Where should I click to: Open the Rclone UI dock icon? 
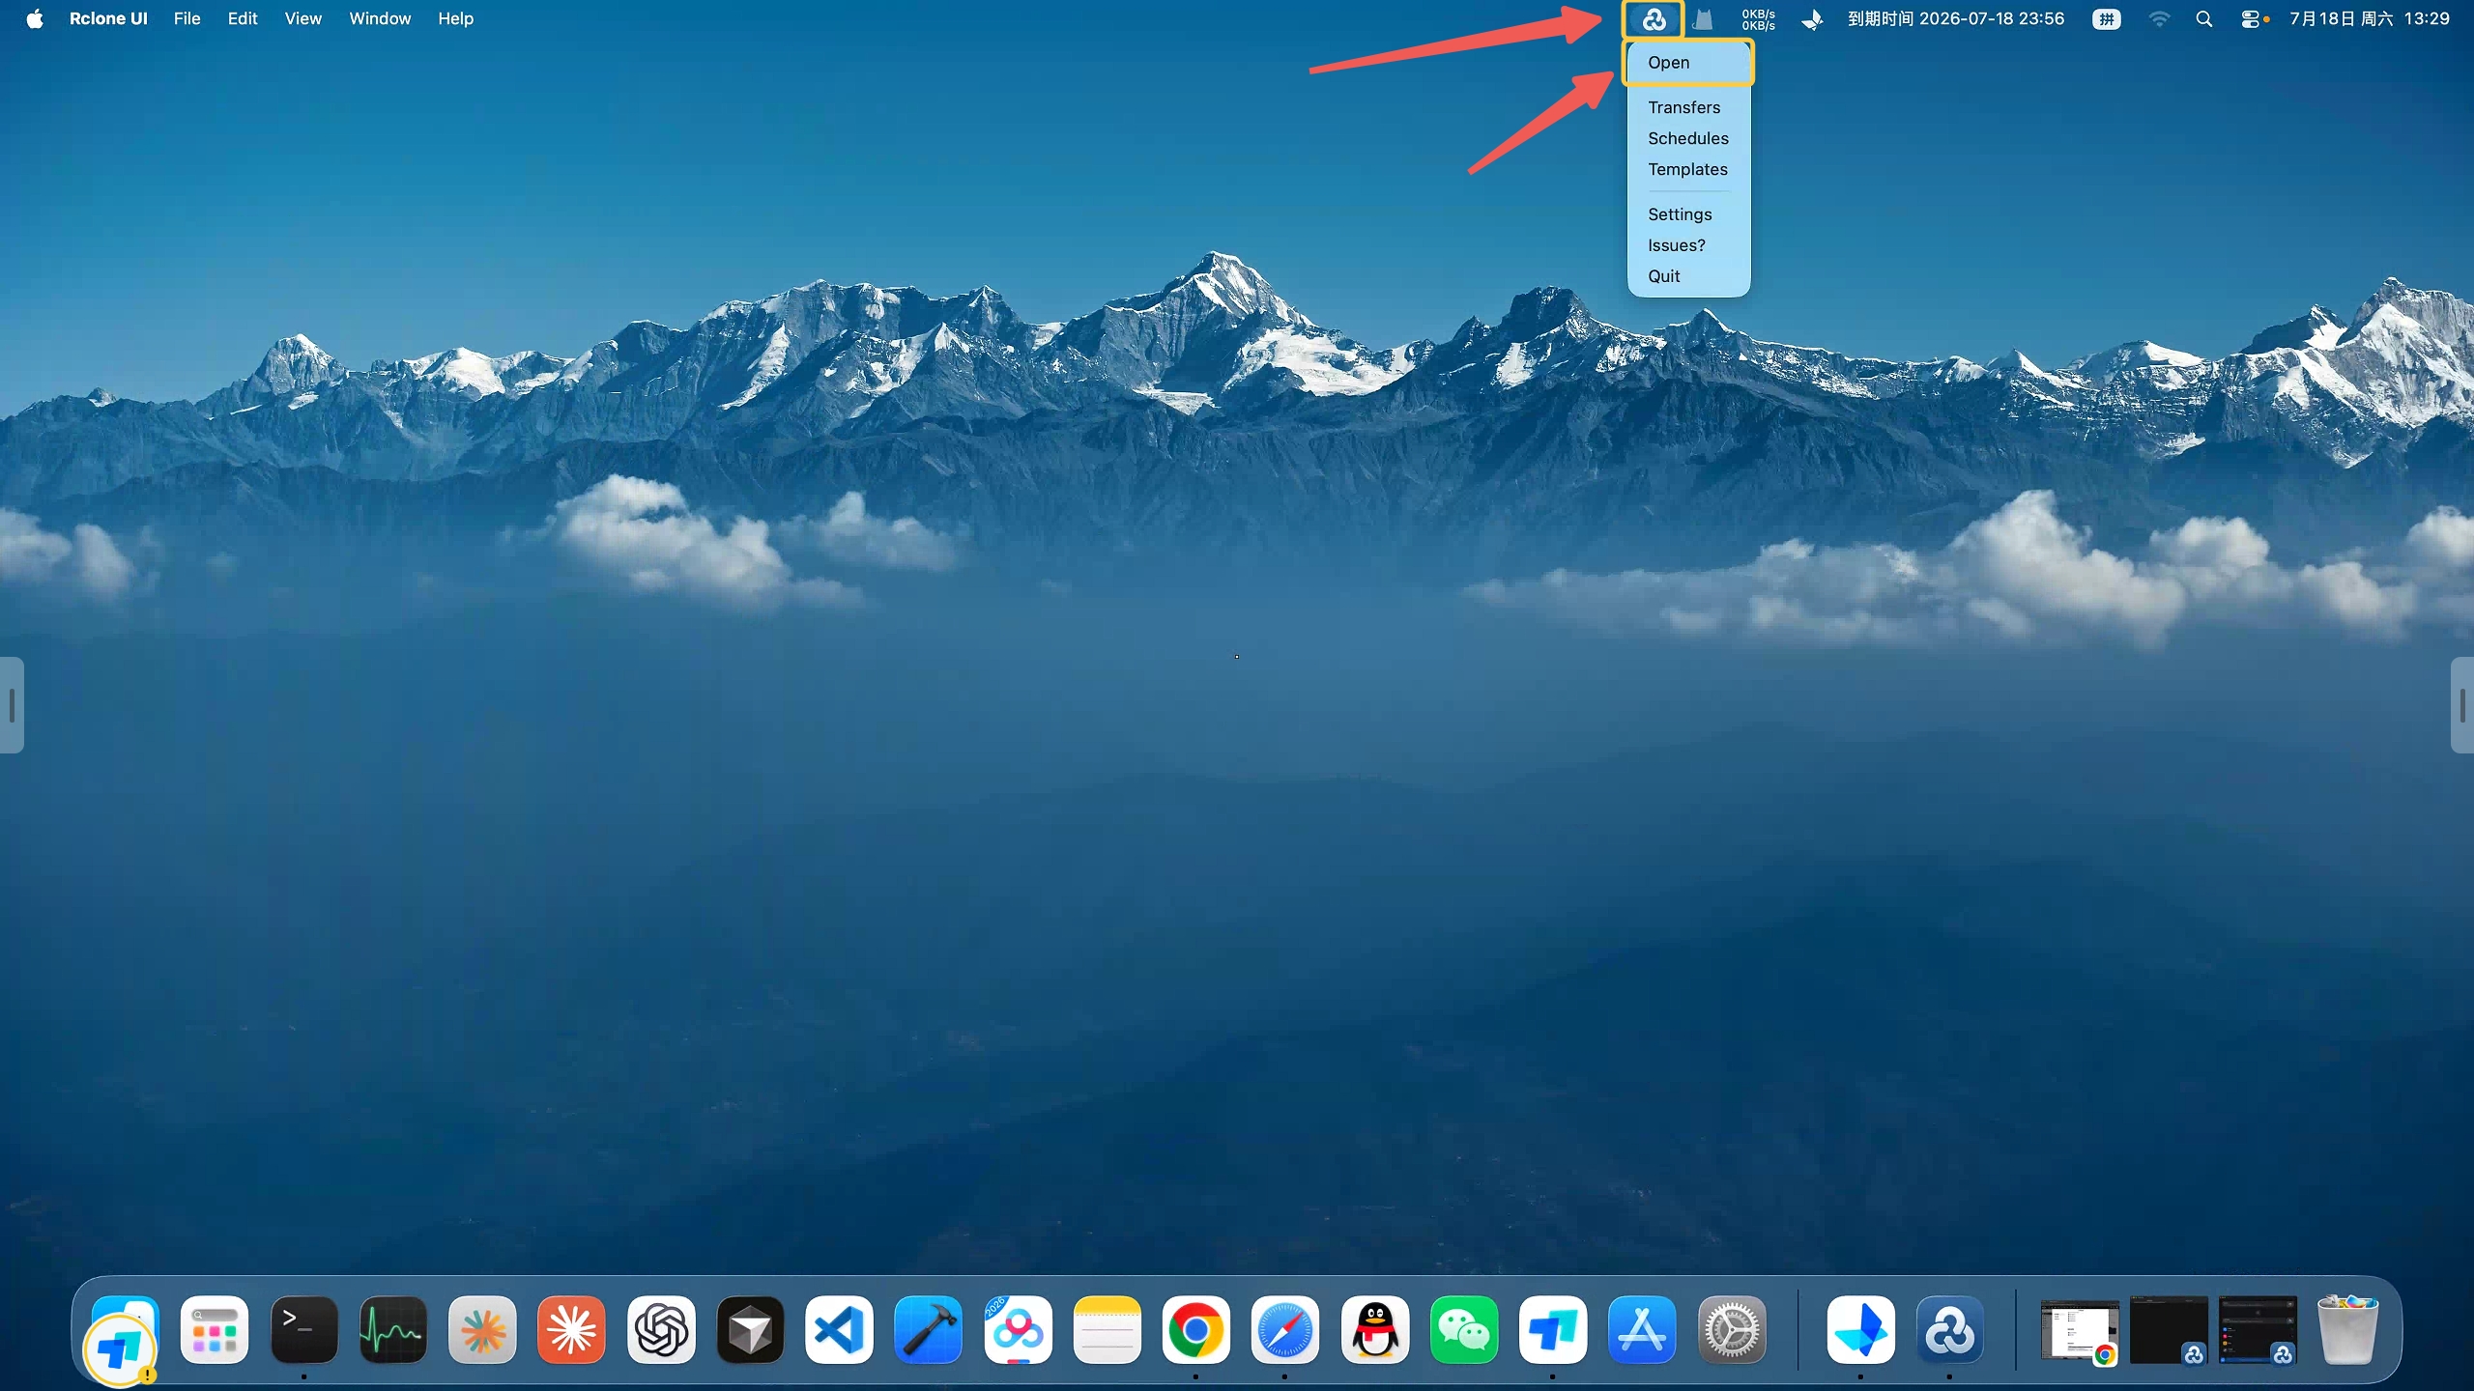1949,1330
